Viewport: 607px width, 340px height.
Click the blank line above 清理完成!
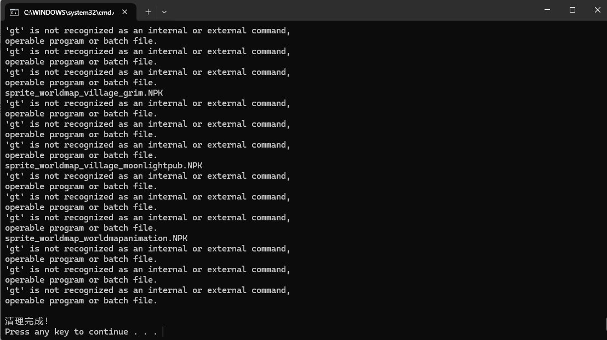164,311
